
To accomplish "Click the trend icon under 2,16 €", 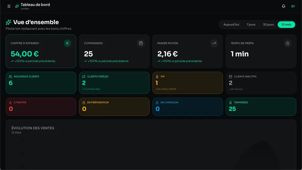I will pos(159,61).
